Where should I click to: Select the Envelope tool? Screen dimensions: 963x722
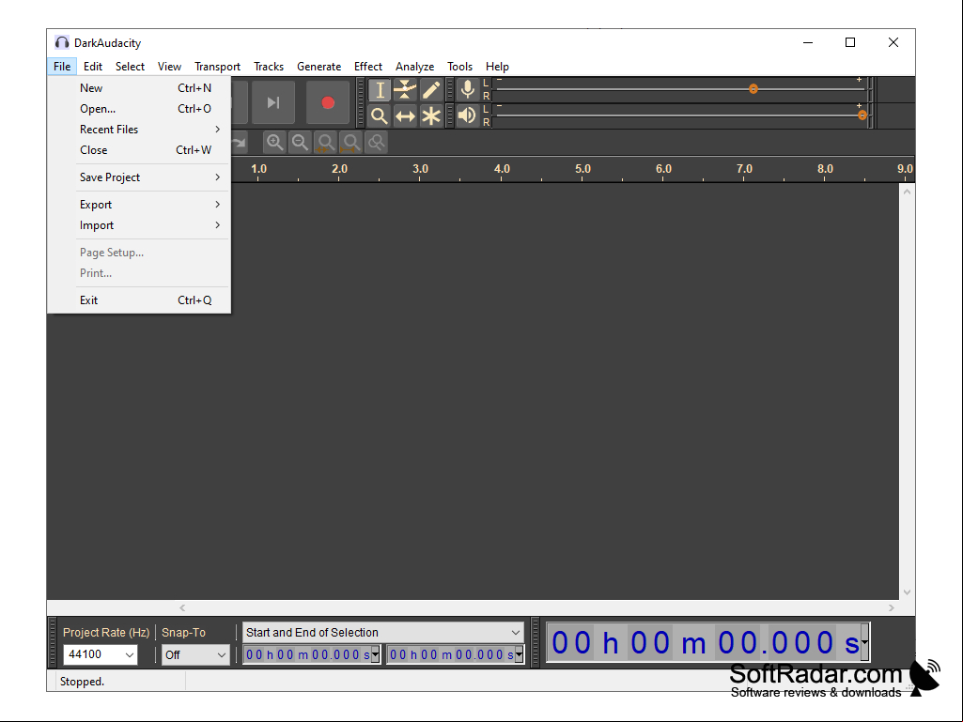(405, 90)
